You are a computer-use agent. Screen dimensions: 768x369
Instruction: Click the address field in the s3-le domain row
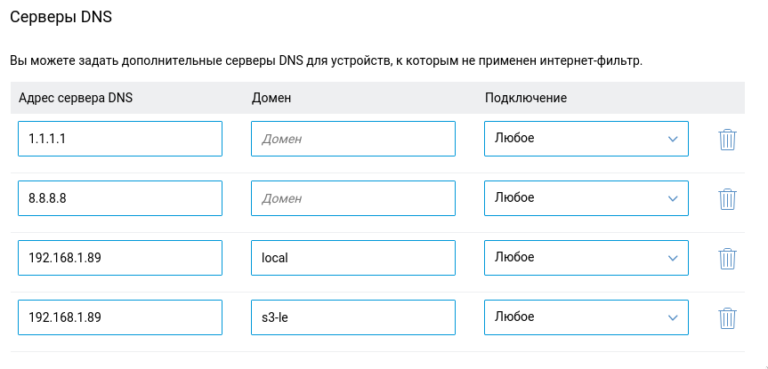[120, 317]
